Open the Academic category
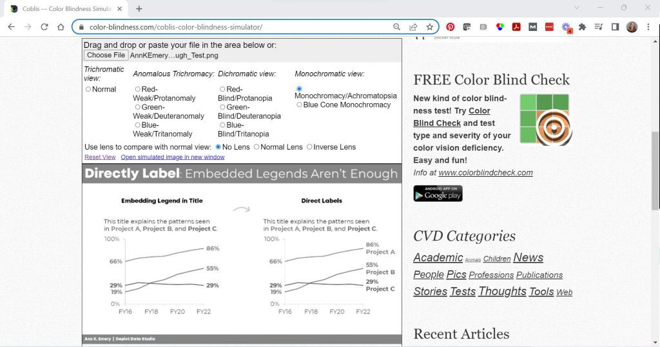660x347 pixels. click(x=438, y=257)
